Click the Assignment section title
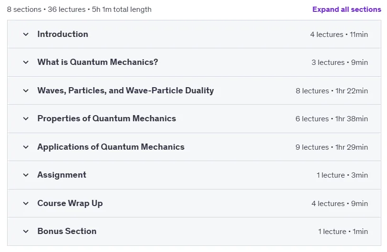This screenshot has height=252, width=387. point(62,175)
